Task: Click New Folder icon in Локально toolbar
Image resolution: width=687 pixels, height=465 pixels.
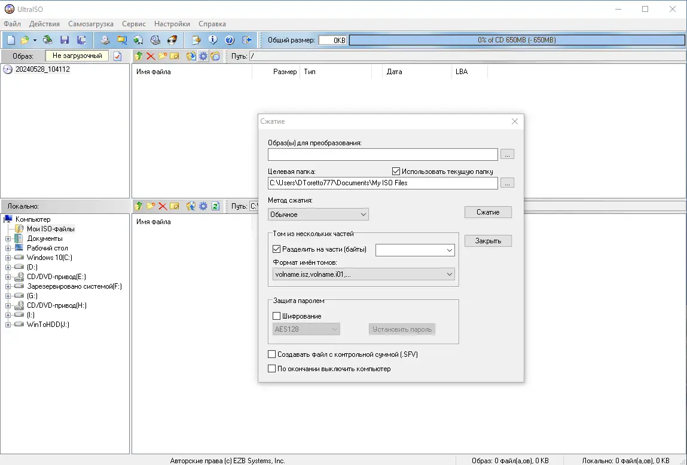Action: [x=151, y=206]
